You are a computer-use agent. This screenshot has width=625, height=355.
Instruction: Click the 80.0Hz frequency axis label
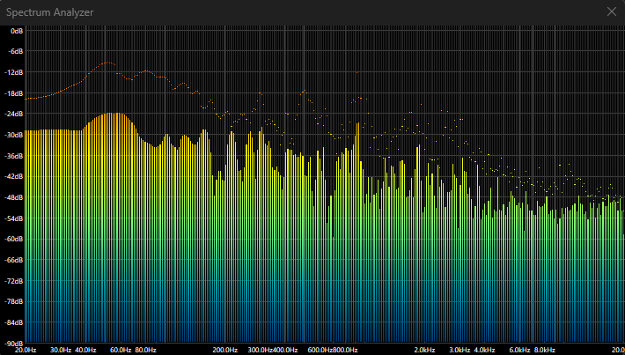pyautogui.click(x=145, y=350)
